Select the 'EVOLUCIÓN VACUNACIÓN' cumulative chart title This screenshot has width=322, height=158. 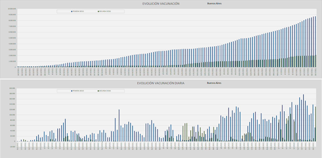tap(161, 4)
